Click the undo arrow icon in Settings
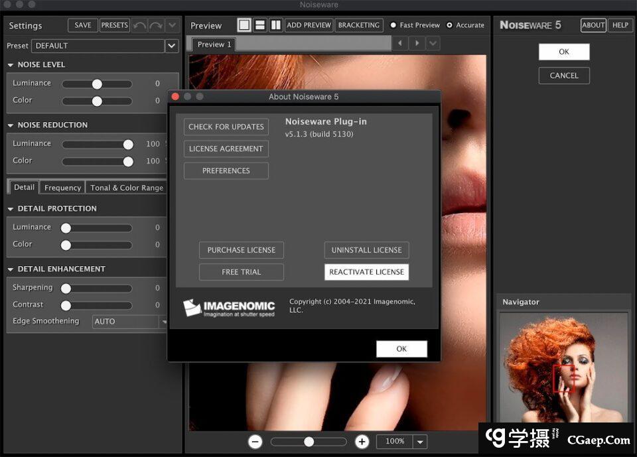 [x=139, y=25]
